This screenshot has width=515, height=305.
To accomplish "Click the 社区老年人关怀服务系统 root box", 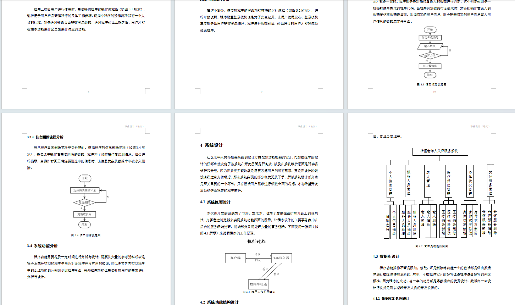I will [x=440, y=151].
